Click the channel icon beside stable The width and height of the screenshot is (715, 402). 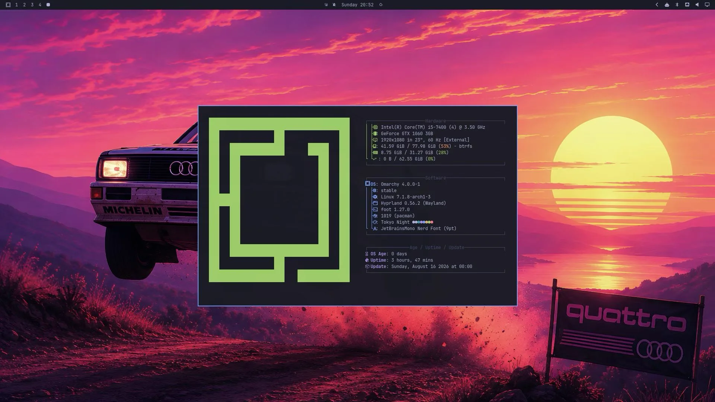click(x=375, y=191)
